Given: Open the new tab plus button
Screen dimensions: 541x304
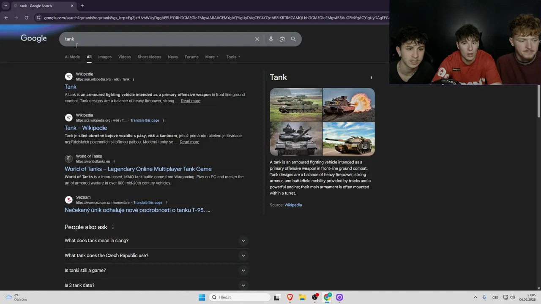Looking at the screenshot, I should 82,5.
